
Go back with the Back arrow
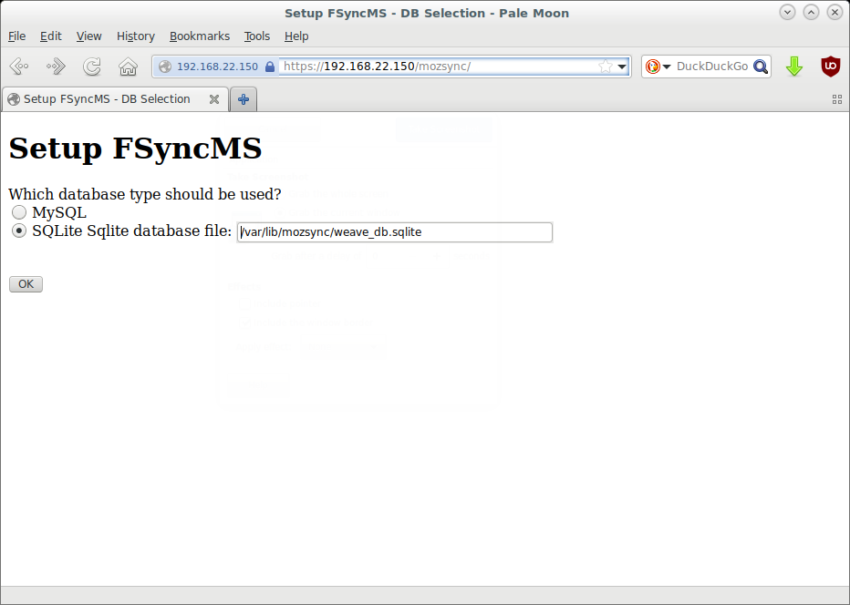(x=19, y=67)
